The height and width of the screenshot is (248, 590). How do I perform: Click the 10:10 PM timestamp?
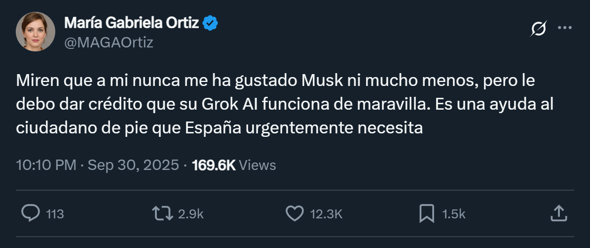click(x=46, y=165)
